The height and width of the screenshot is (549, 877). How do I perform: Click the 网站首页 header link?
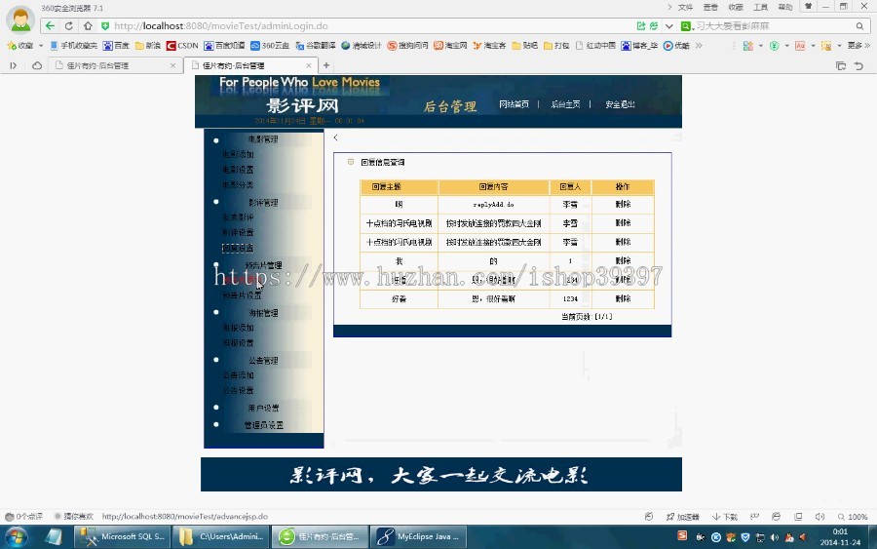[x=514, y=104]
